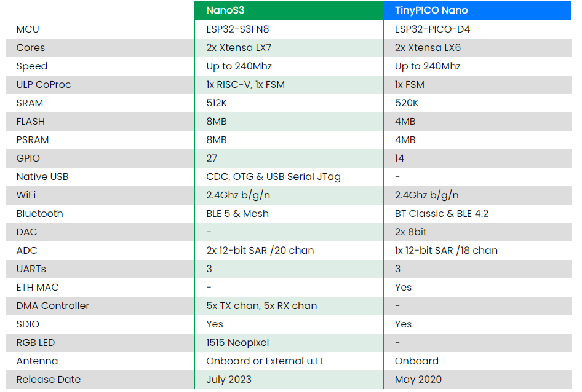The image size is (582, 392).
Task: Click the 512K SRAM value
Action: click(x=217, y=103)
